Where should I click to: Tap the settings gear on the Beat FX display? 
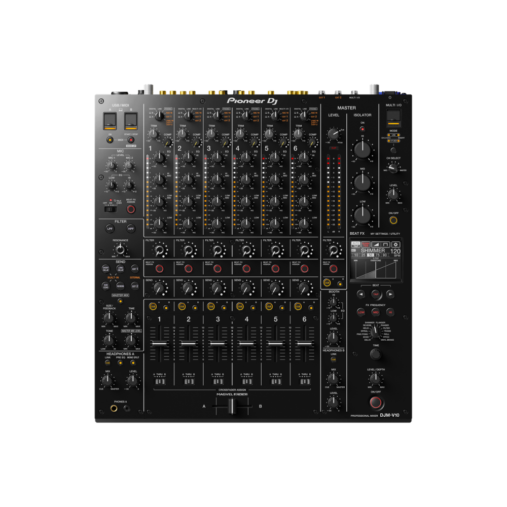click(396, 245)
